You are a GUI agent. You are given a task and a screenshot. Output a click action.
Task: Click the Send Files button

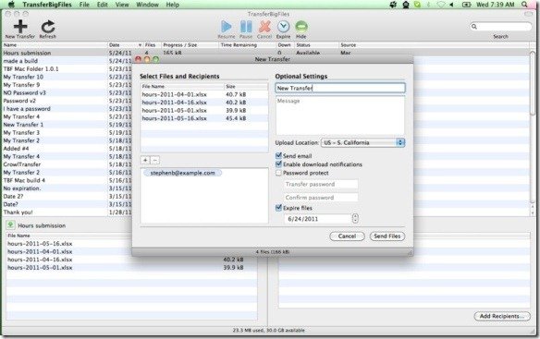pos(387,236)
